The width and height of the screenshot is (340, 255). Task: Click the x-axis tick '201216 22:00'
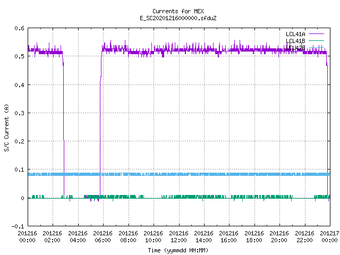coord(304,237)
